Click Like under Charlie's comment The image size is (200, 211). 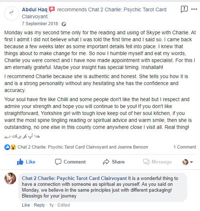click(x=26, y=205)
